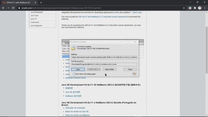Click the Download complete dialog title bar

(104, 42)
